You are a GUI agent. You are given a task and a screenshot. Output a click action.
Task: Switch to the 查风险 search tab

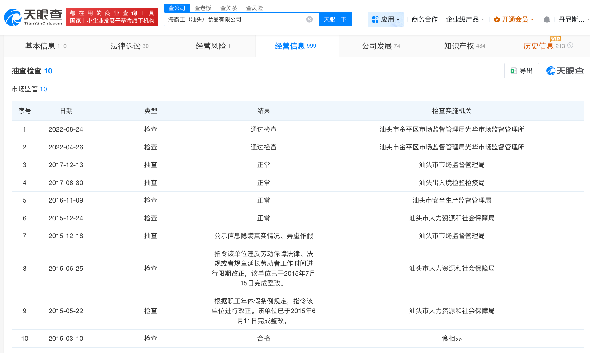255,8
